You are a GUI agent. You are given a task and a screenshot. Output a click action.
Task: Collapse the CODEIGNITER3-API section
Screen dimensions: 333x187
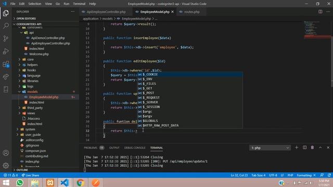point(29,24)
